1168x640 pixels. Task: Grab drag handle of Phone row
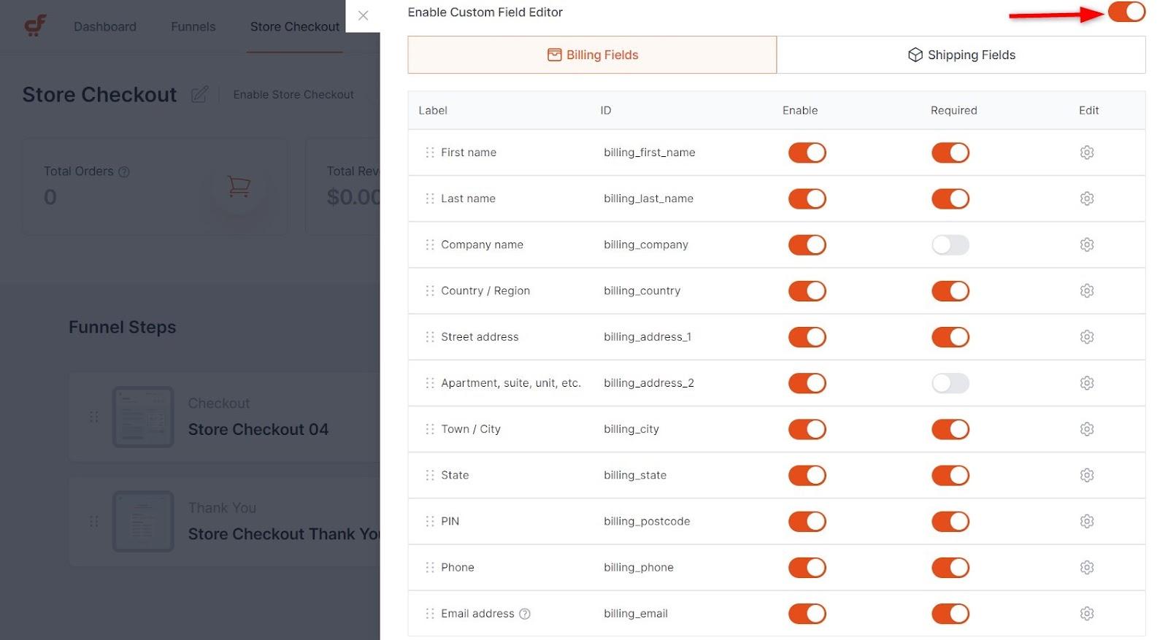point(429,567)
